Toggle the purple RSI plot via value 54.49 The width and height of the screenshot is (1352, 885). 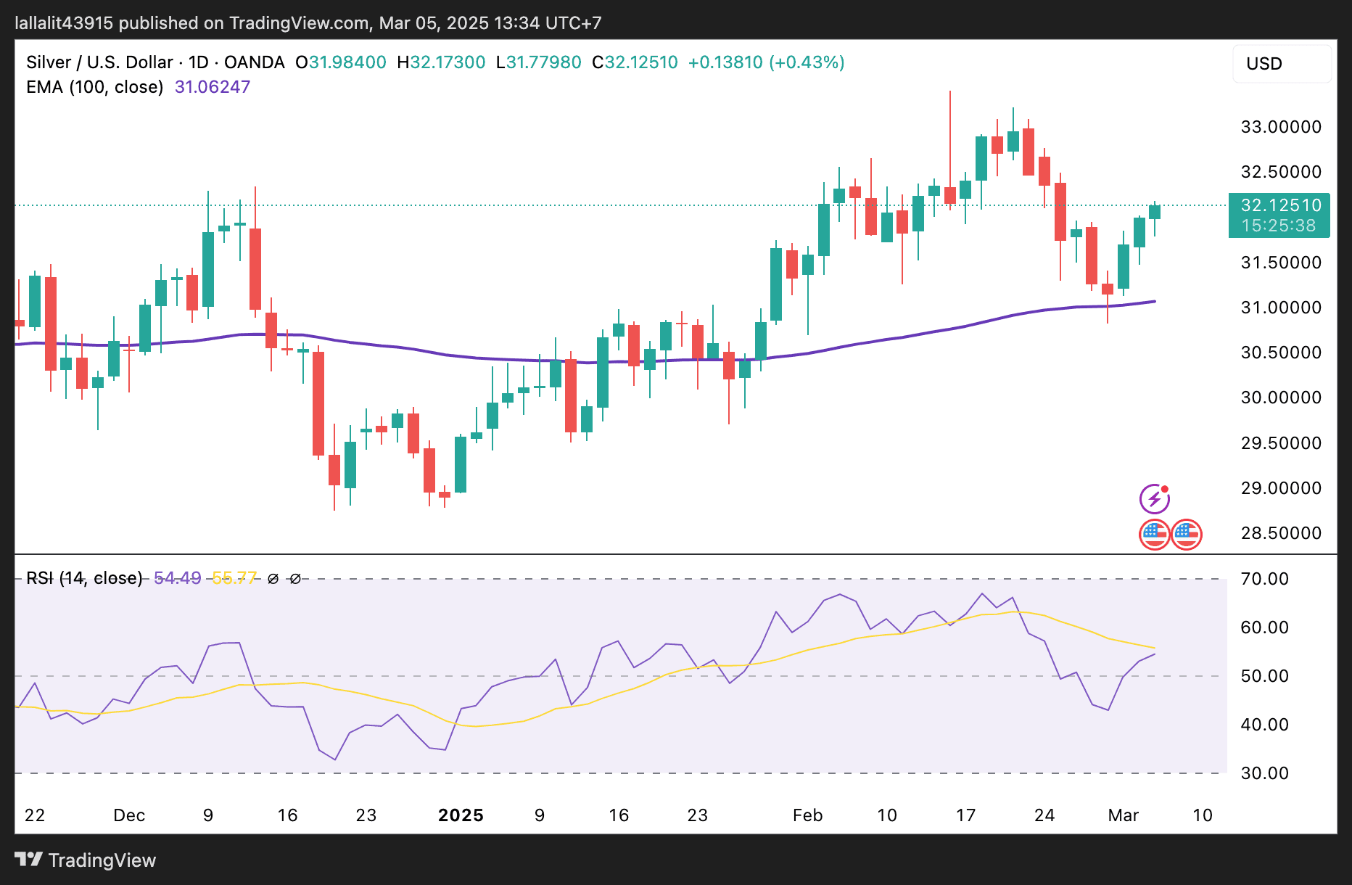[177, 578]
